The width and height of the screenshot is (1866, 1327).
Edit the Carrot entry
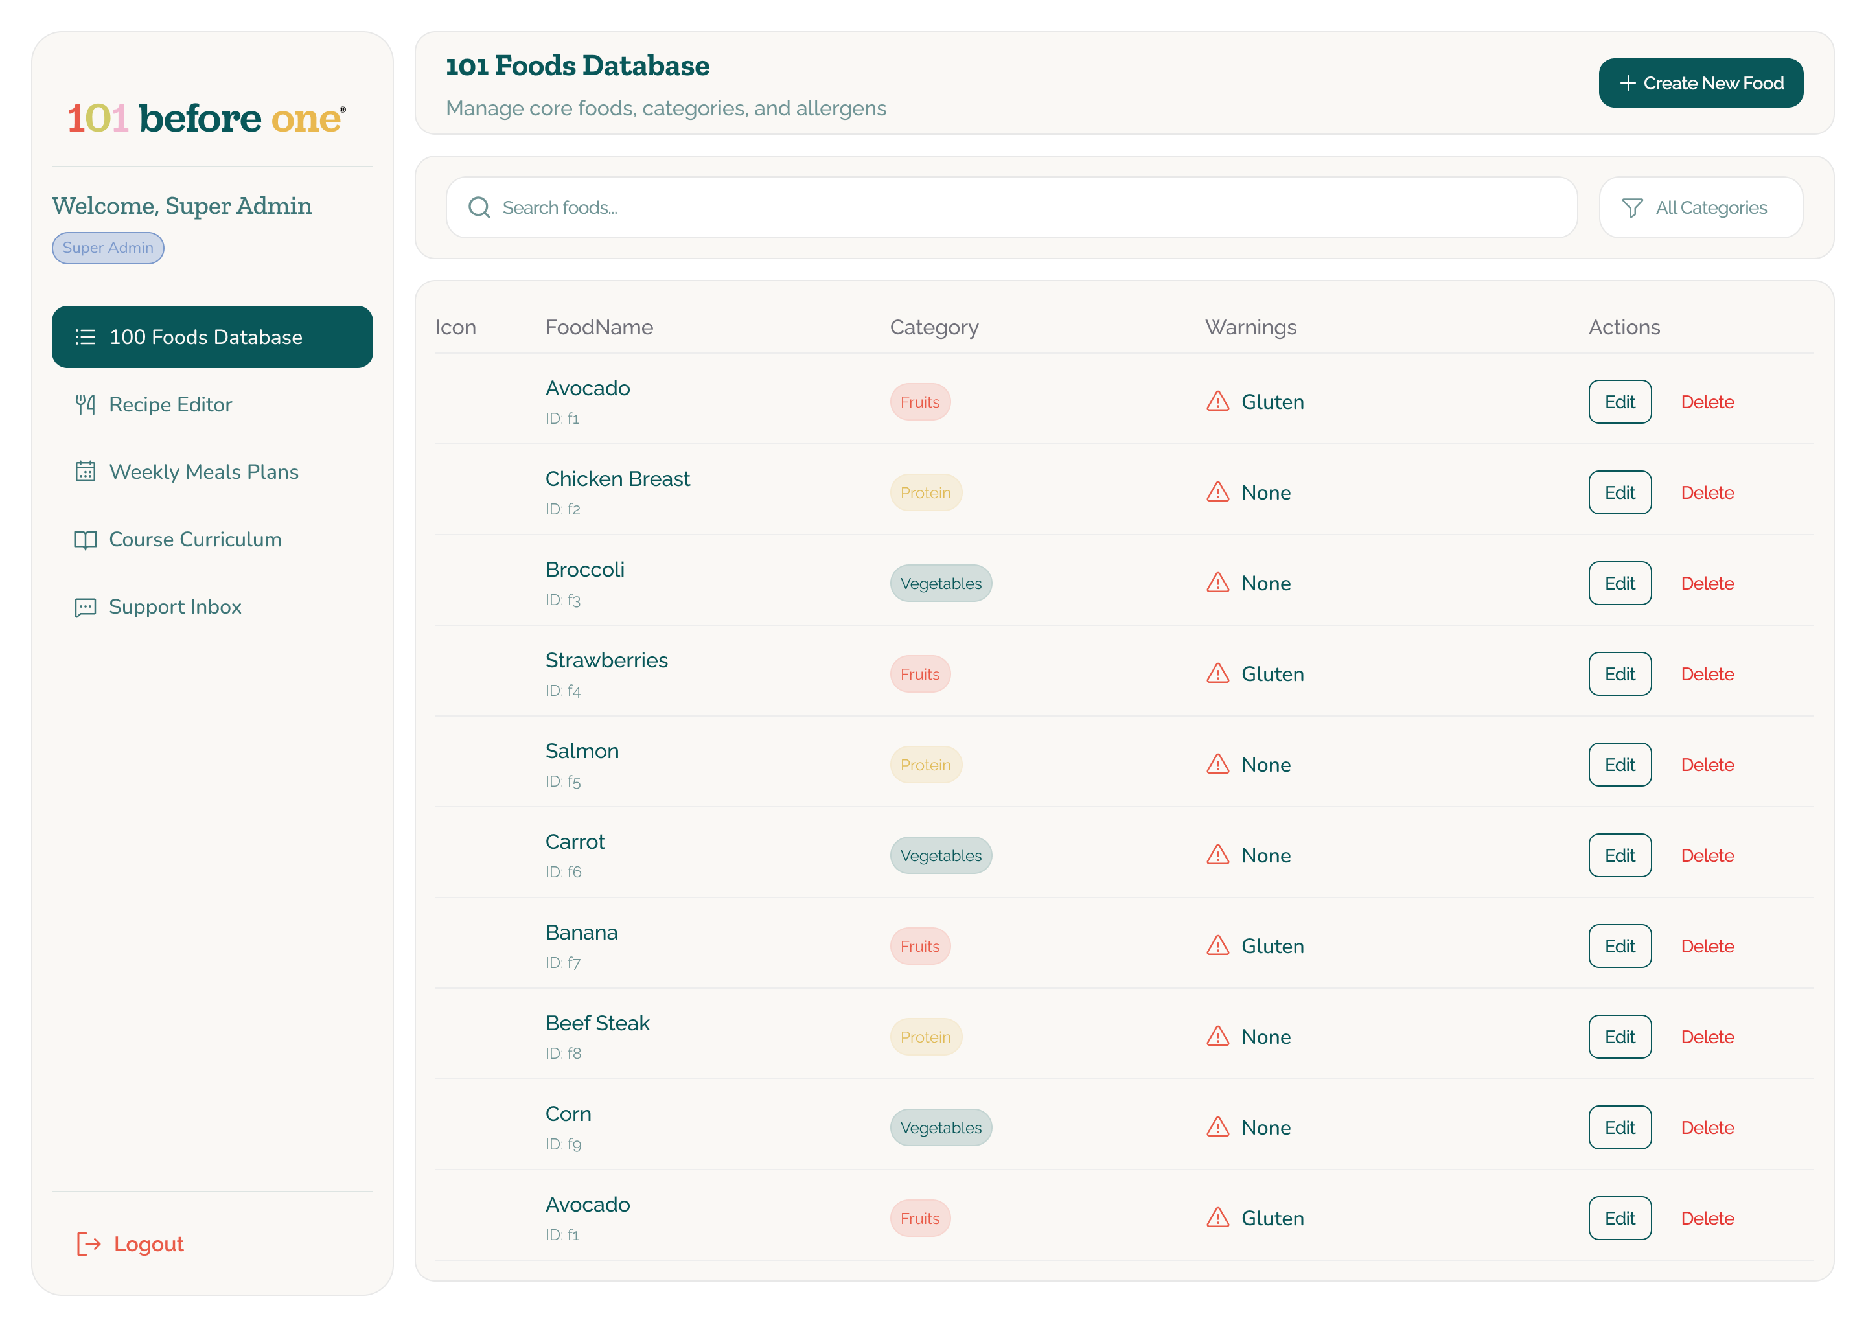[x=1619, y=855]
